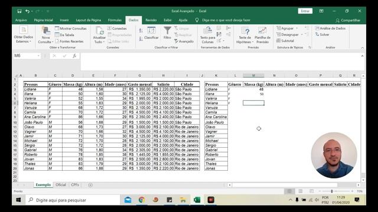
Task: Open the notification center icon
Action: [x=357, y=200]
